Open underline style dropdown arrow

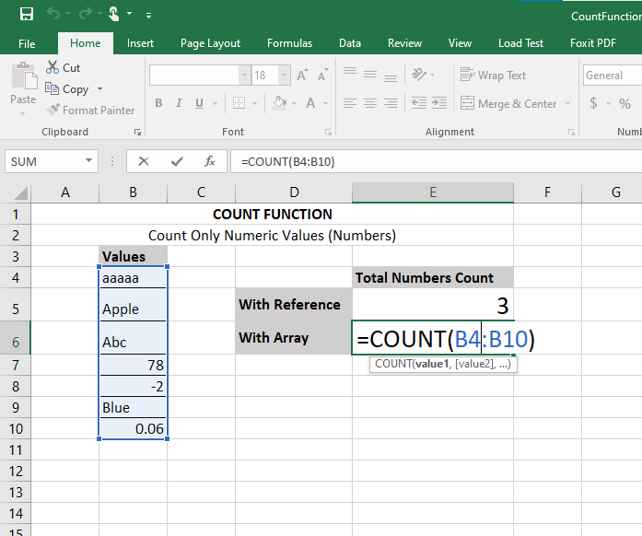[x=215, y=103]
